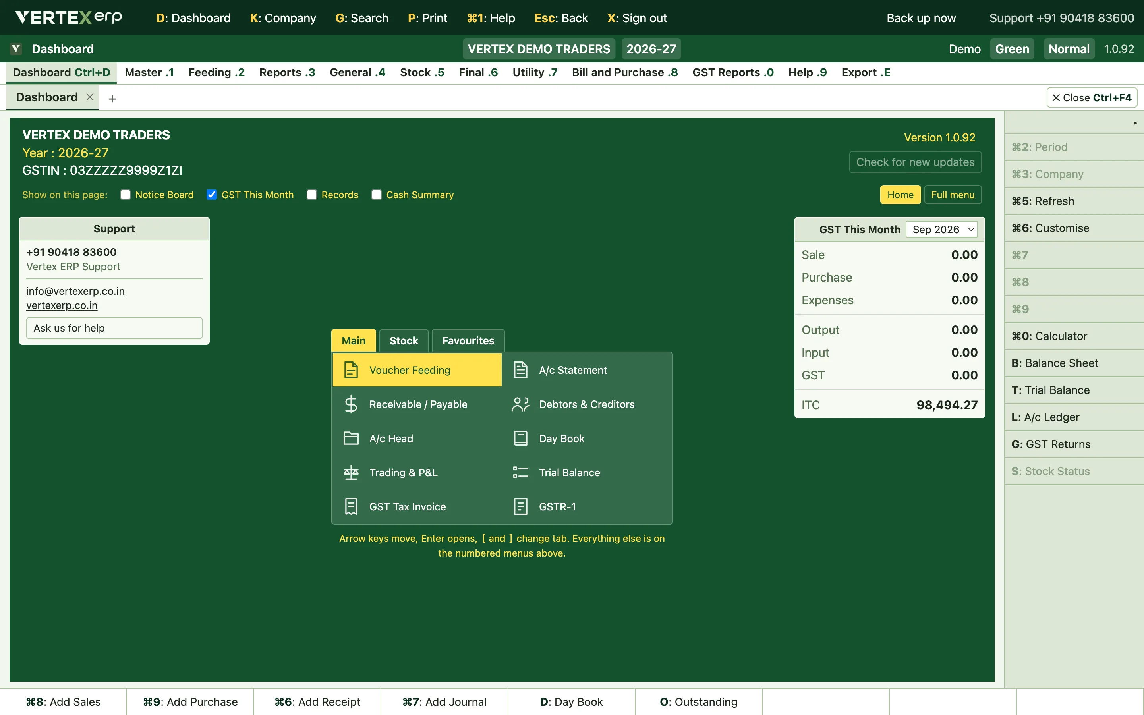
Task: Click the Normal size selector
Action: pos(1069,49)
